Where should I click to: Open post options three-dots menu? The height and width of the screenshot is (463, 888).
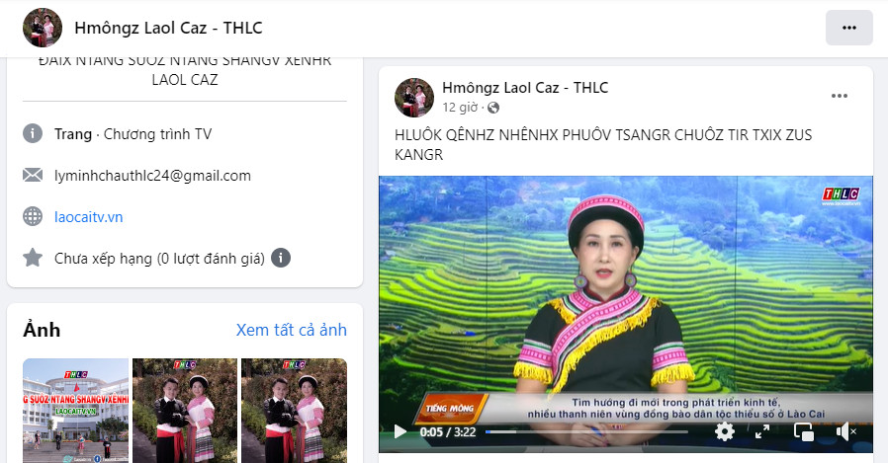pyautogui.click(x=840, y=96)
